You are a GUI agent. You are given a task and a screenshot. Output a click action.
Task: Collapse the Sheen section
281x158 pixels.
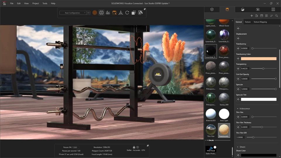(238, 147)
